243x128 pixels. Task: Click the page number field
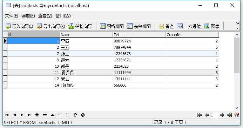click(x=214, y=115)
